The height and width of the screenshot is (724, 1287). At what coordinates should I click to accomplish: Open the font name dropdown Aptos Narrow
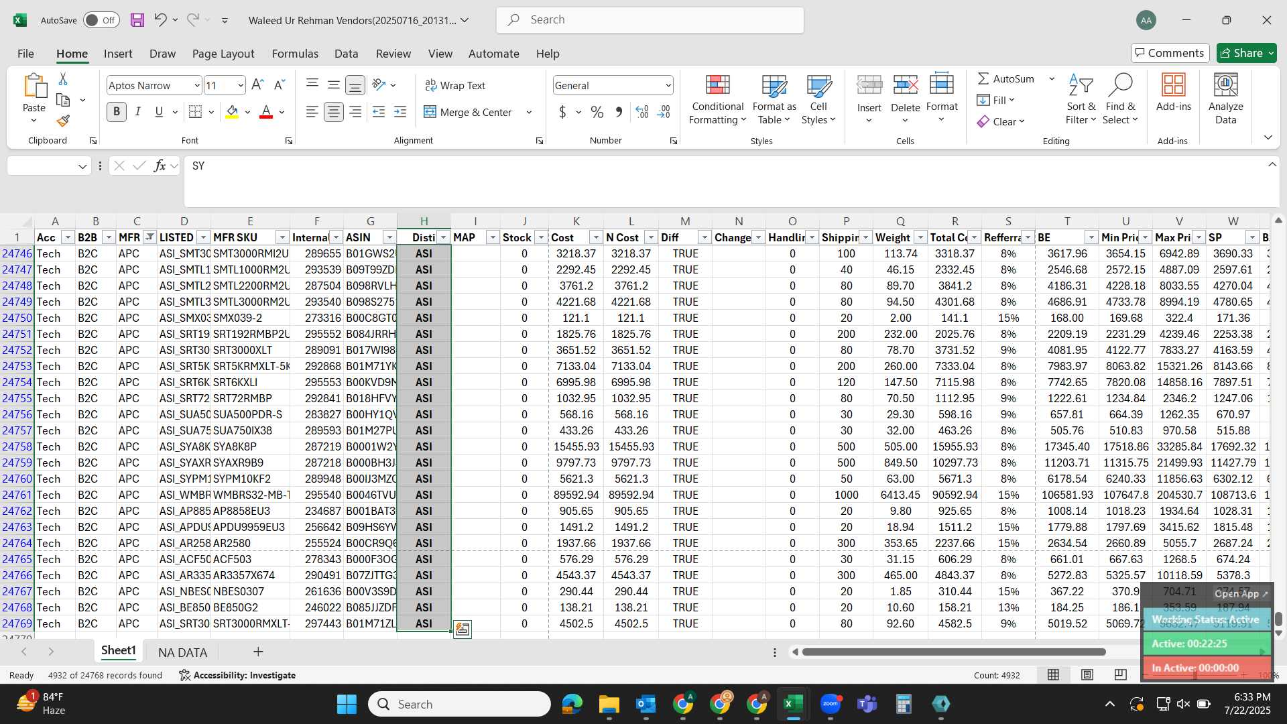(196, 85)
